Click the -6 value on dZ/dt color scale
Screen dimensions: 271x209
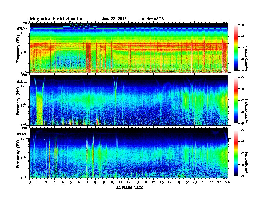242,141
